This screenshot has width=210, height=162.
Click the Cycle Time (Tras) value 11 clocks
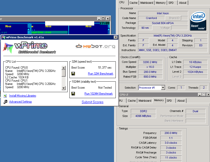click(x=171, y=157)
